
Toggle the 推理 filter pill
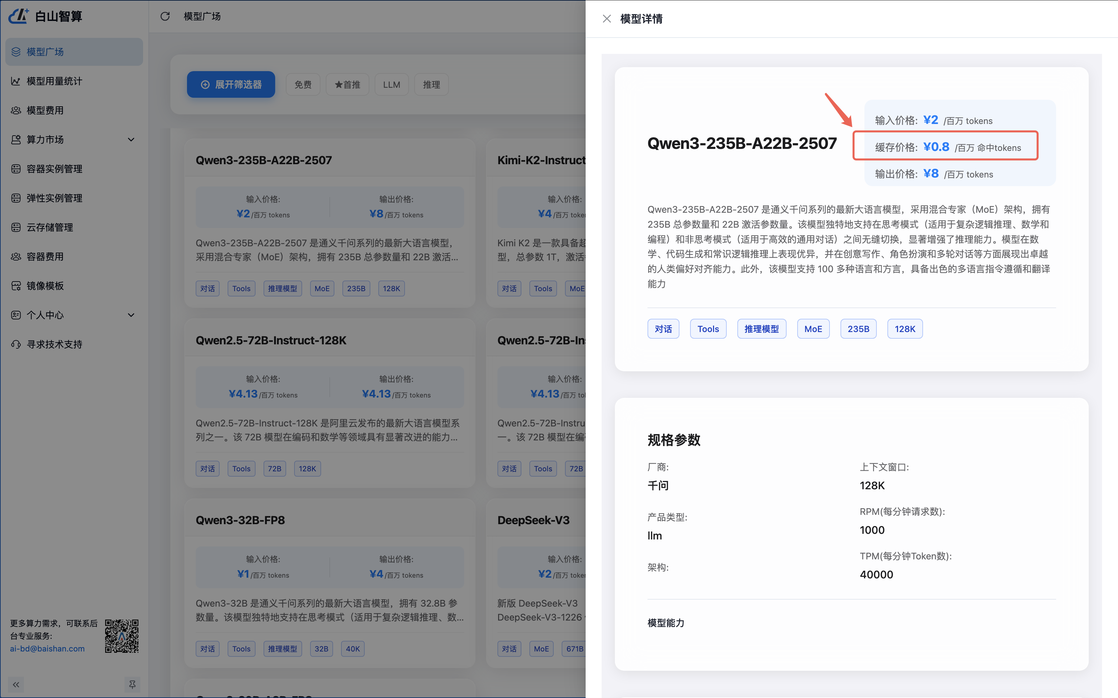(x=431, y=84)
